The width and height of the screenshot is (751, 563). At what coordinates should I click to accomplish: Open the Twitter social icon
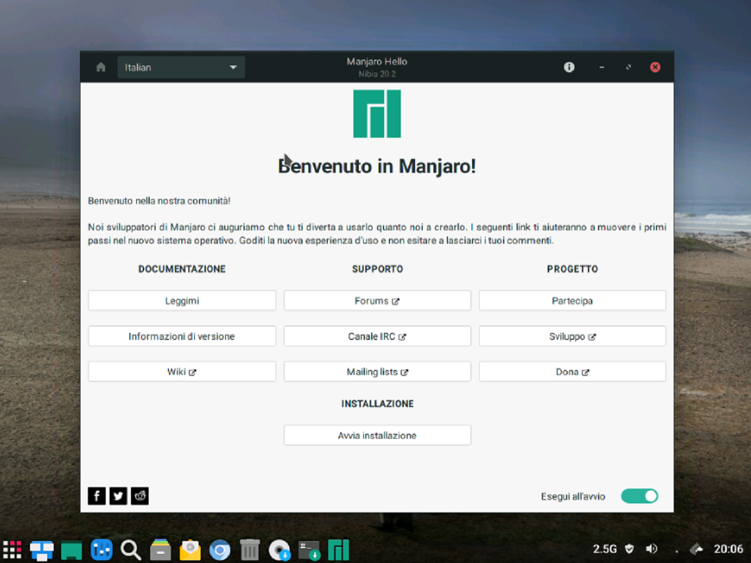[x=118, y=496]
